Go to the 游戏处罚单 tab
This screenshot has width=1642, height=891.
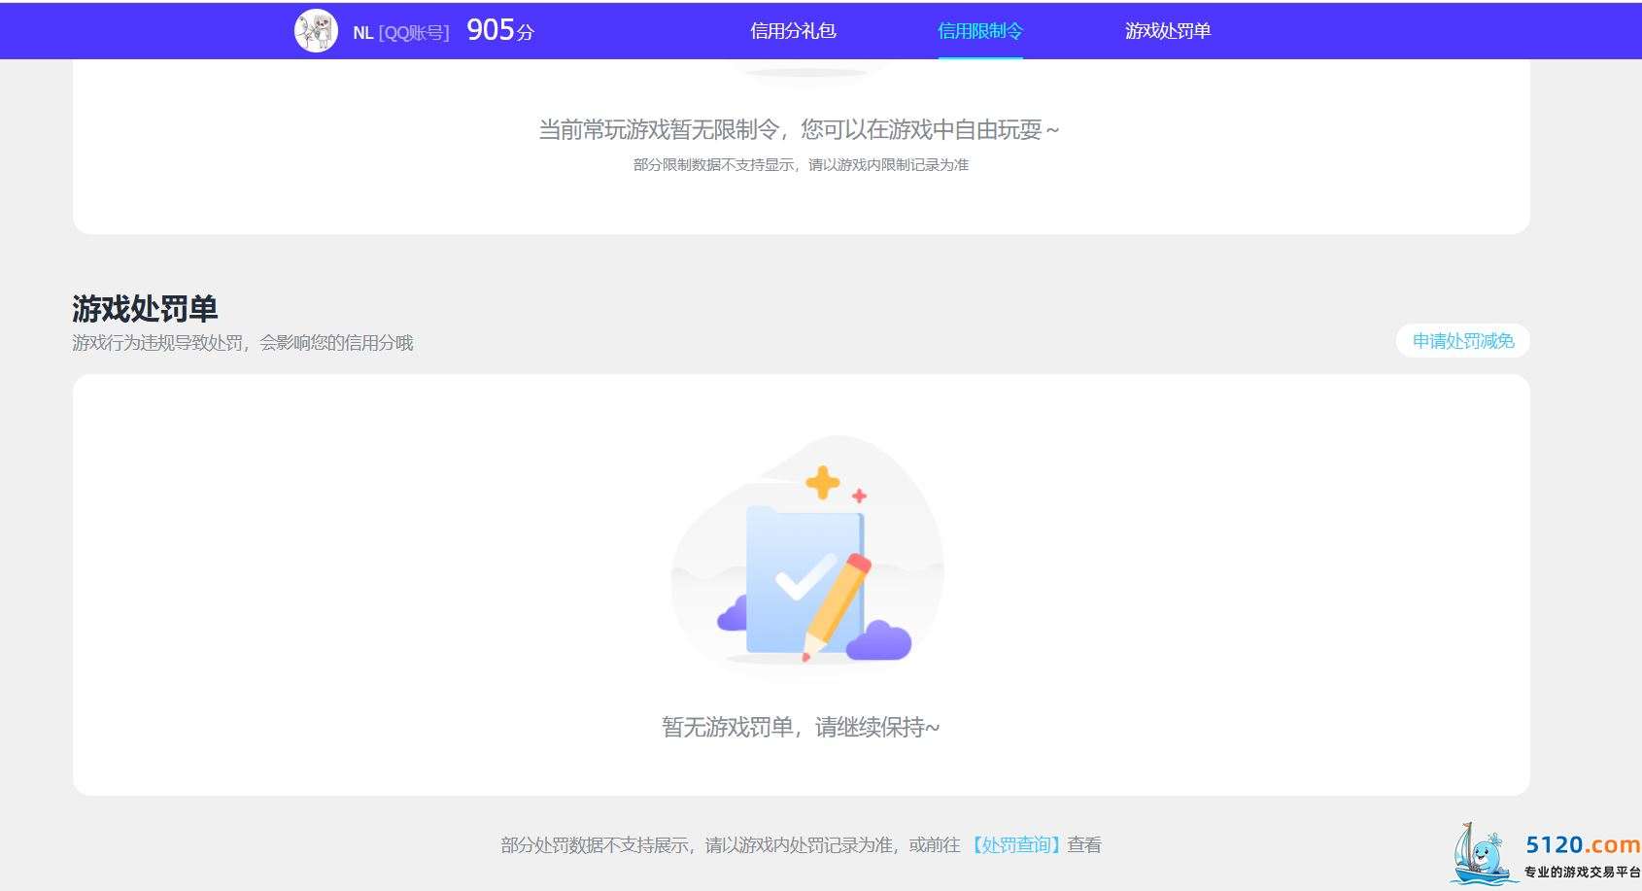tap(1168, 31)
